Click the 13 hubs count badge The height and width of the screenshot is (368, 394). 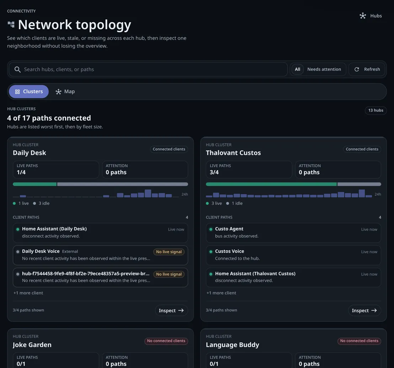(376, 110)
